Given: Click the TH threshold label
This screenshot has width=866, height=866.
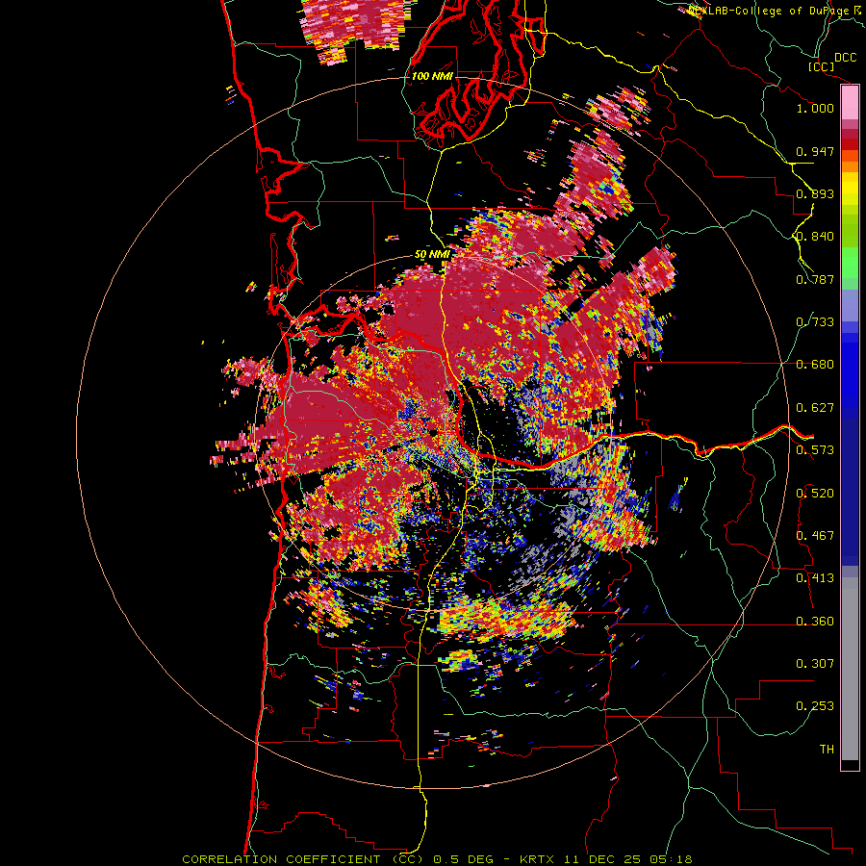Looking at the screenshot, I should click(x=827, y=750).
